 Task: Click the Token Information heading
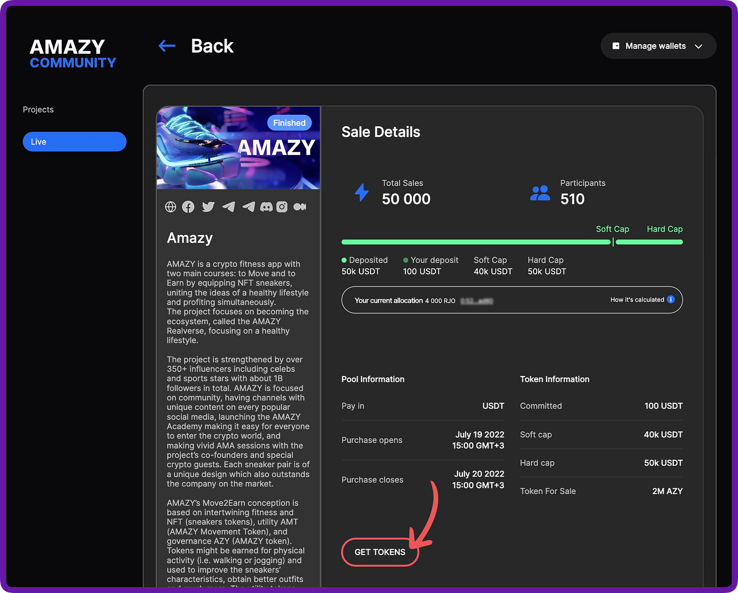[555, 379]
